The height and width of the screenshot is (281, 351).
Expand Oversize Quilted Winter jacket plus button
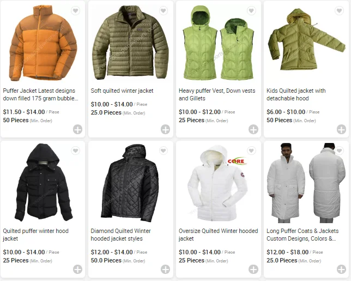(253, 270)
